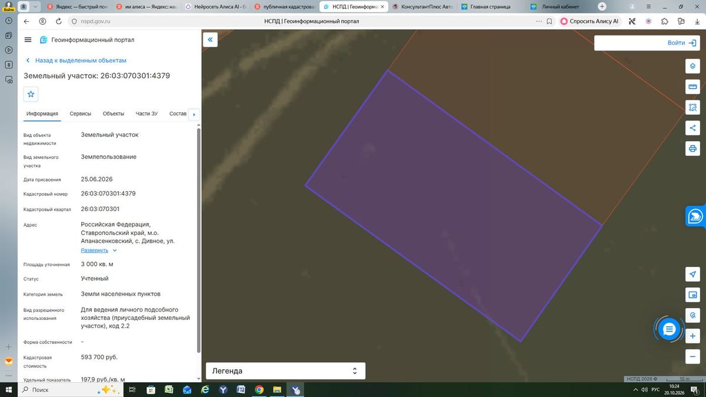This screenshot has height=397, width=706.
Task: Open the Геоинформационный портал home logo
Action: 87,40
